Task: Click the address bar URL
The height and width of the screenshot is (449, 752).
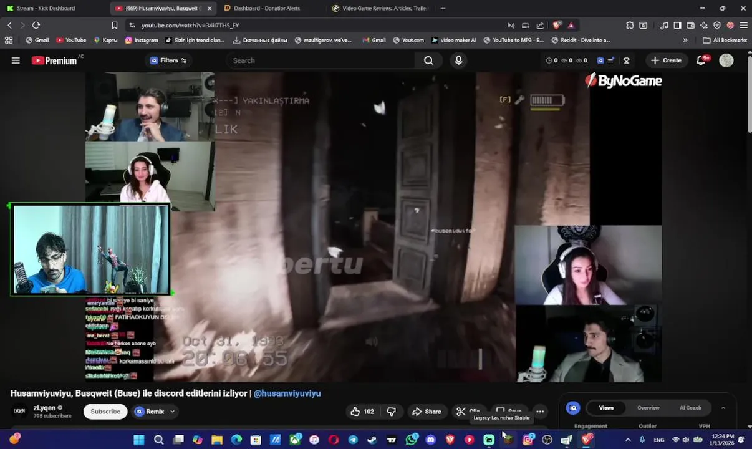Action: tap(190, 25)
